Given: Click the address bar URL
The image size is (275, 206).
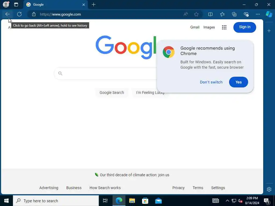Looking at the screenshot, I should 60,14.
